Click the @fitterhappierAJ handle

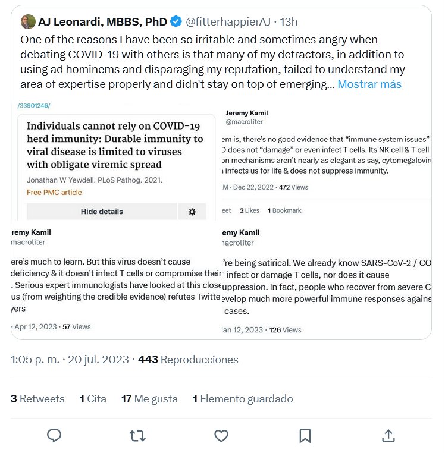[x=228, y=22]
